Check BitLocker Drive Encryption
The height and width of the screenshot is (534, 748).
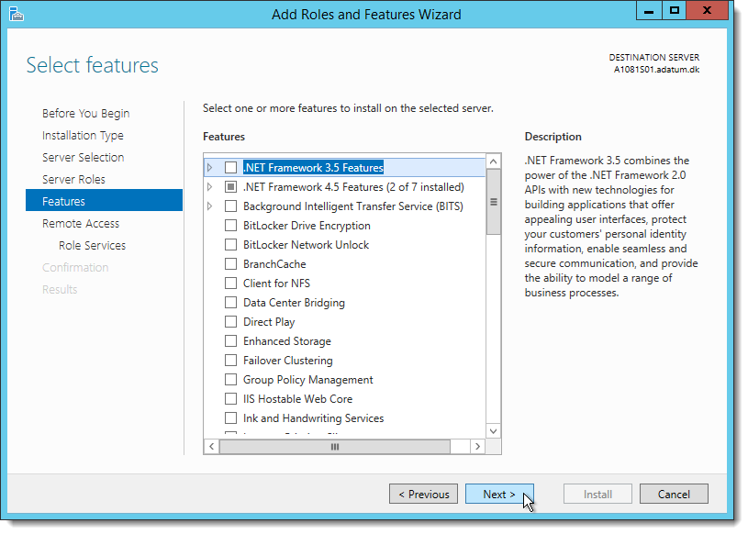(231, 226)
